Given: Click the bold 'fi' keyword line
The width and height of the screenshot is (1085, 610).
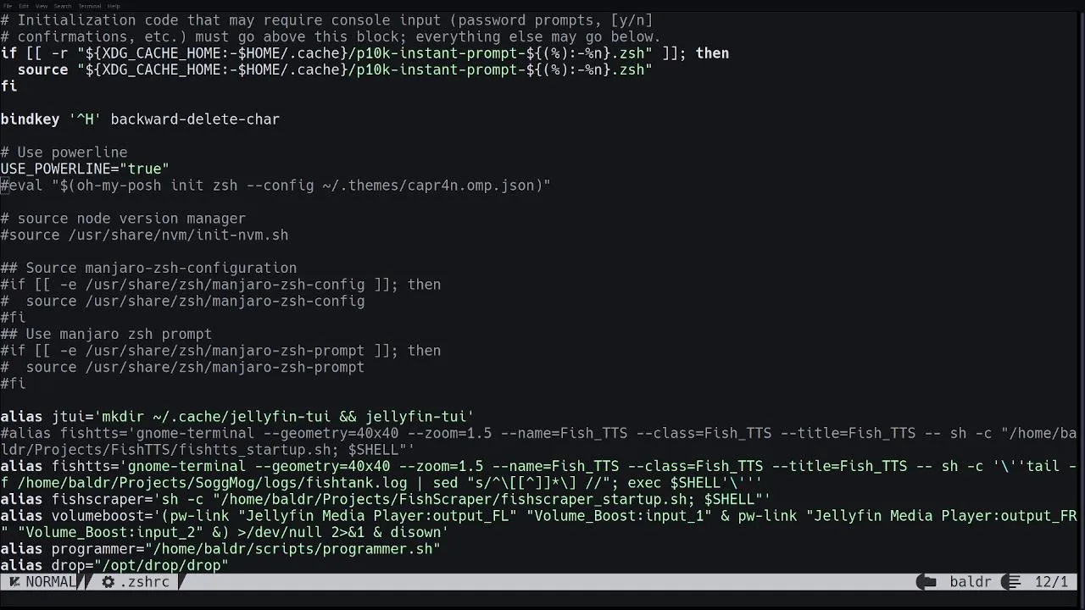Looking at the screenshot, I should click(8, 86).
